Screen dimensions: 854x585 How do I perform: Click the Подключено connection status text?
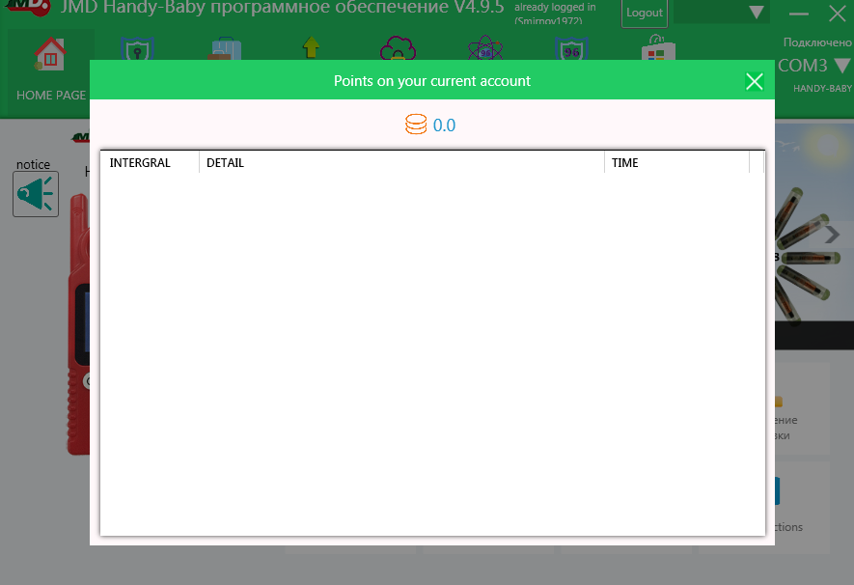point(817,42)
